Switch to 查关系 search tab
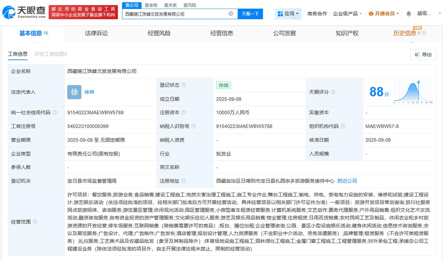443x261 pixels. coord(170,5)
